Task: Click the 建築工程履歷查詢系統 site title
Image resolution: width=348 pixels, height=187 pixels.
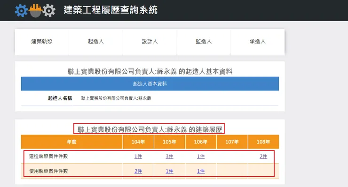Action: 111,10
